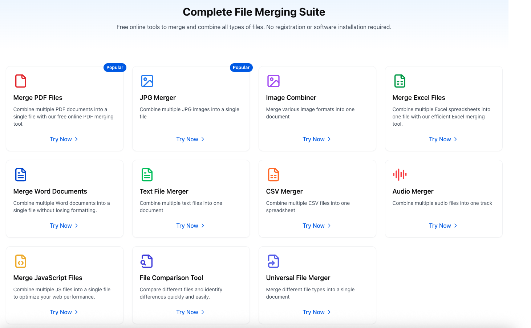Select the Merge Excel Files heading
This screenshot has height=328, width=531.
coord(418,98)
